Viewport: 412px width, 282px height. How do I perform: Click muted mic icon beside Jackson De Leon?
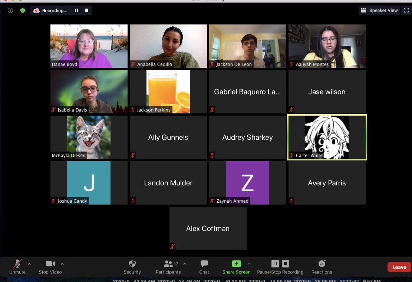[x=212, y=64]
